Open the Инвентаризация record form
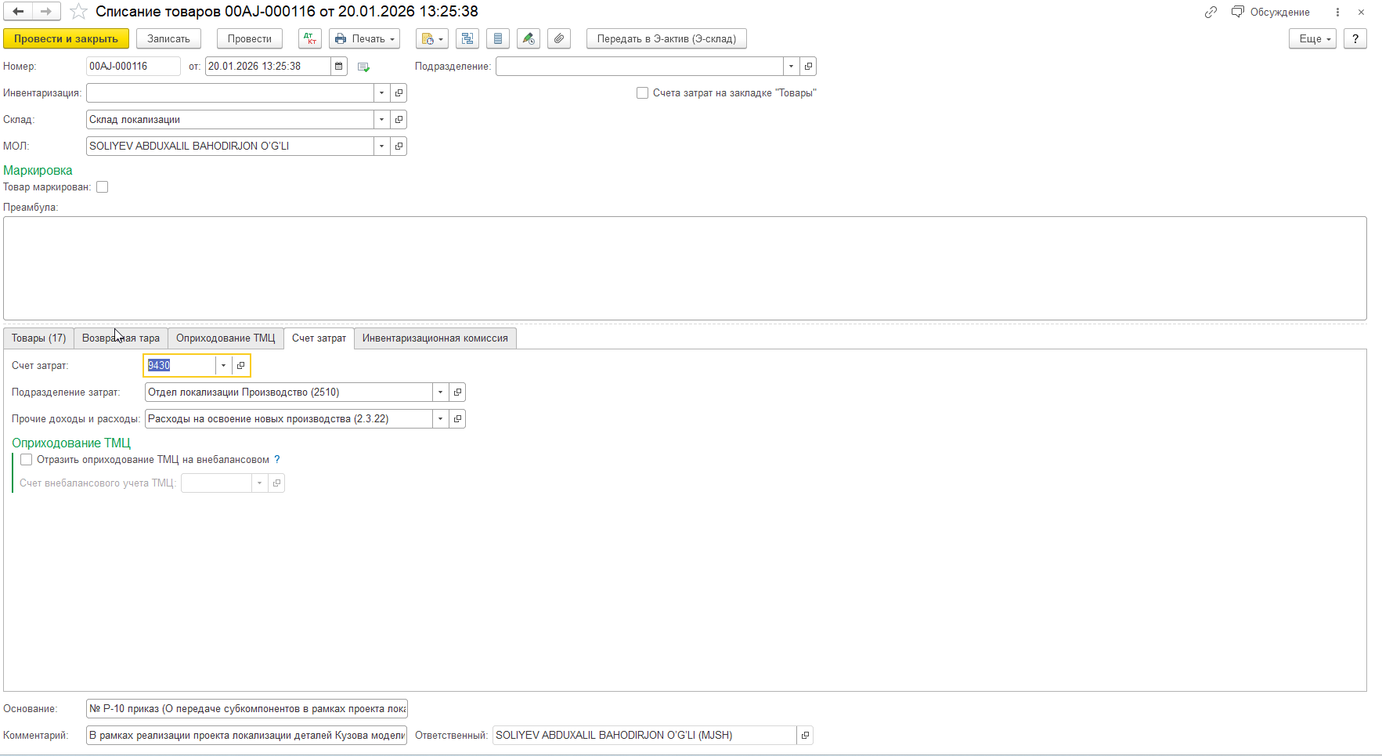The height and width of the screenshot is (756, 1382). [399, 93]
